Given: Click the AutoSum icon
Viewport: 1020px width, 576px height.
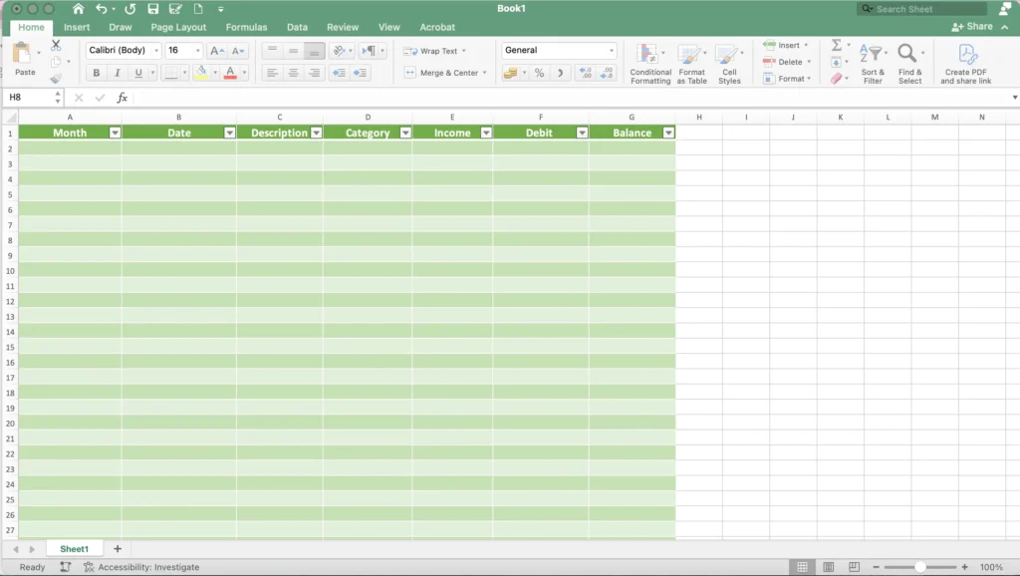Looking at the screenshot, I should pyautogui.click(x=837, y=45).
